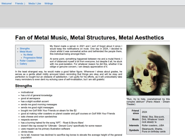Open the Welcome! page link
This screenshot has height=139, width=185.
click(x=7, y=3)
